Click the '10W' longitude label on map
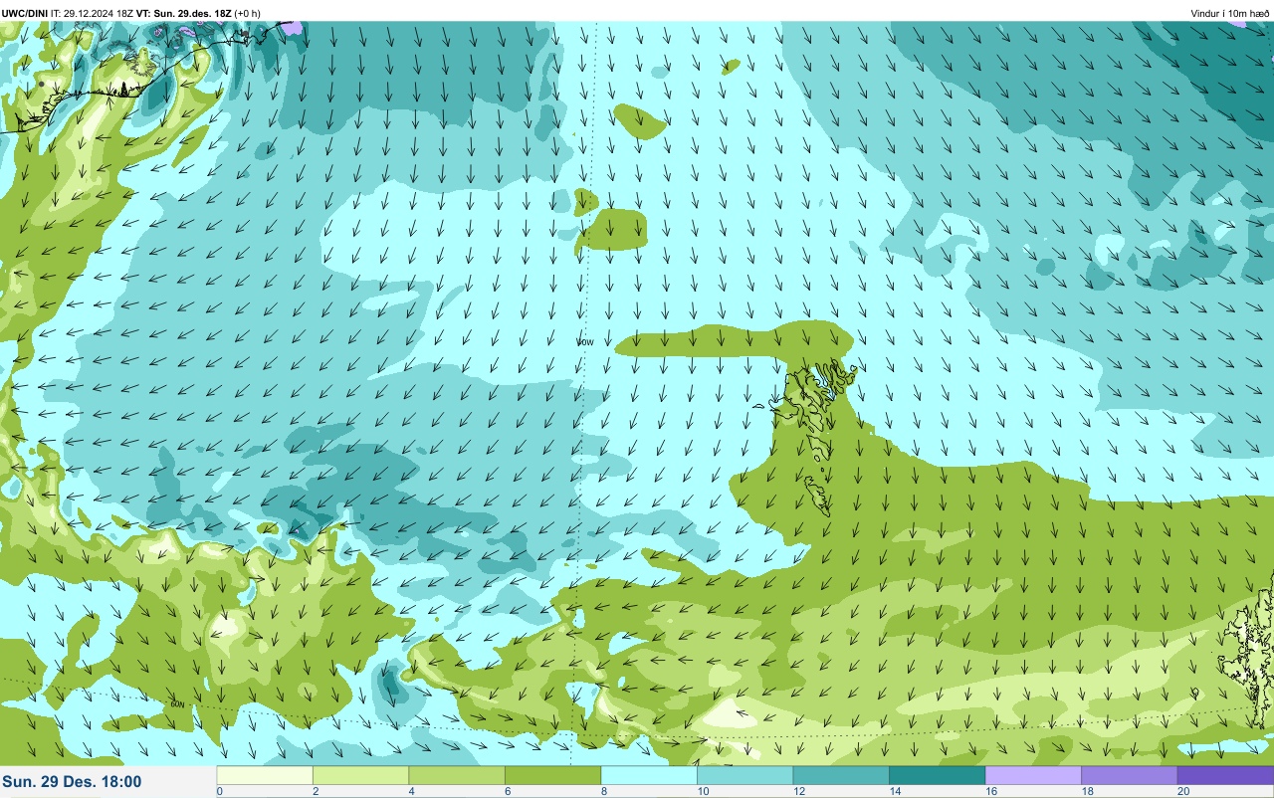 pyautogui.click(x=585, y=341)
